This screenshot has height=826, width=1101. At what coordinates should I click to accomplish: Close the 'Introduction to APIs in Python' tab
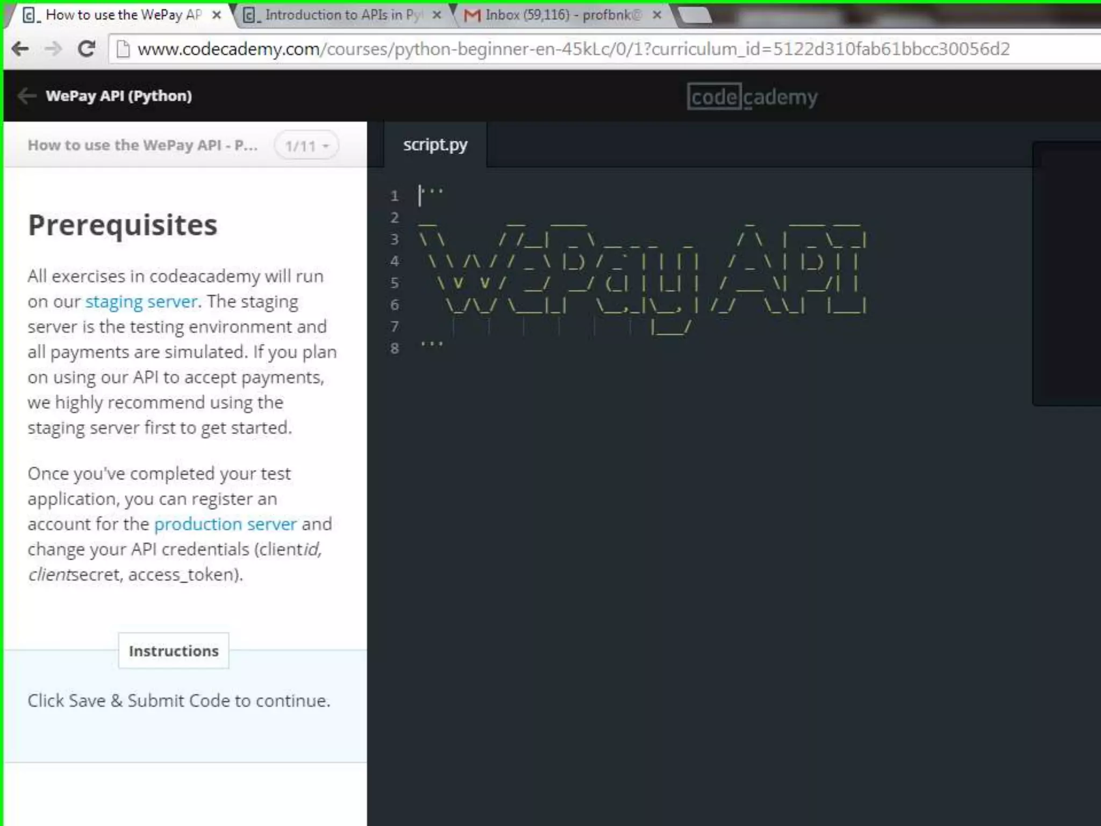point(437,15)
